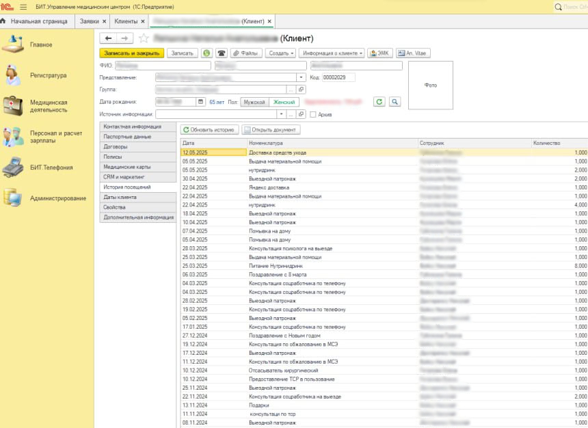Open the Договоры section tab
Viewport: 588px width, 428px height.
point(137,147)
